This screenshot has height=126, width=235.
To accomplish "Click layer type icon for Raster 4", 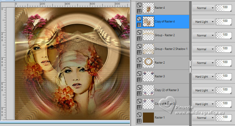I will pyautogui.click(x=139, y=5).
